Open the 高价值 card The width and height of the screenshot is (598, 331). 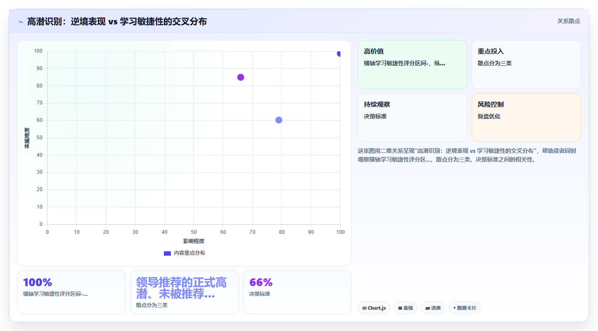point(412,64)
